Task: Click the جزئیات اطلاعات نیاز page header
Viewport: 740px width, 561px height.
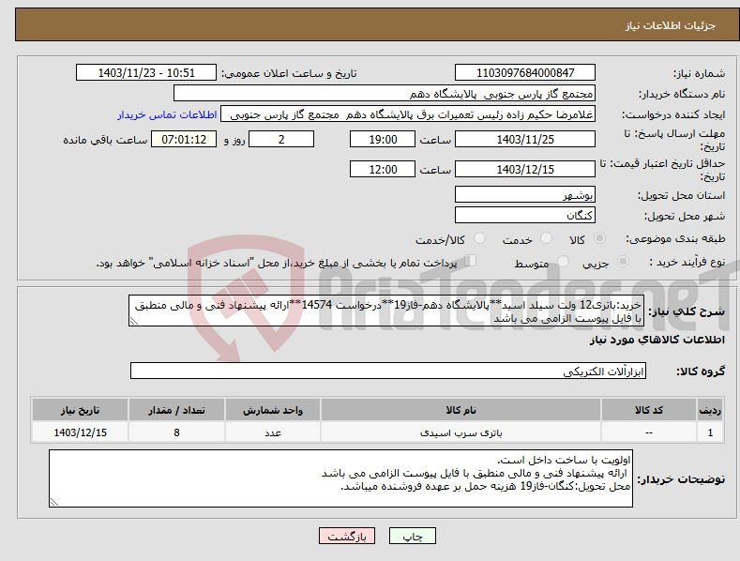Action: [x=671, y=25]
